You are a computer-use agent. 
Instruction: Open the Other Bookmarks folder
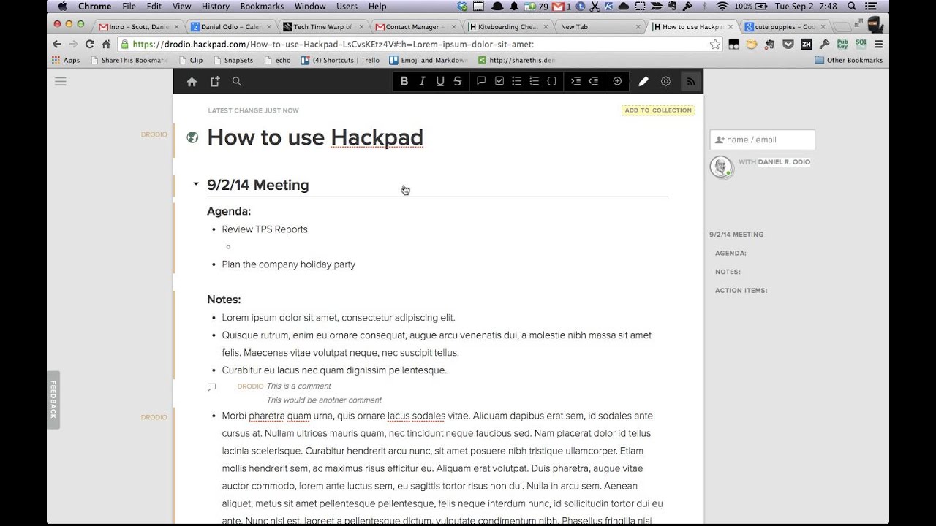click(848, 60)
